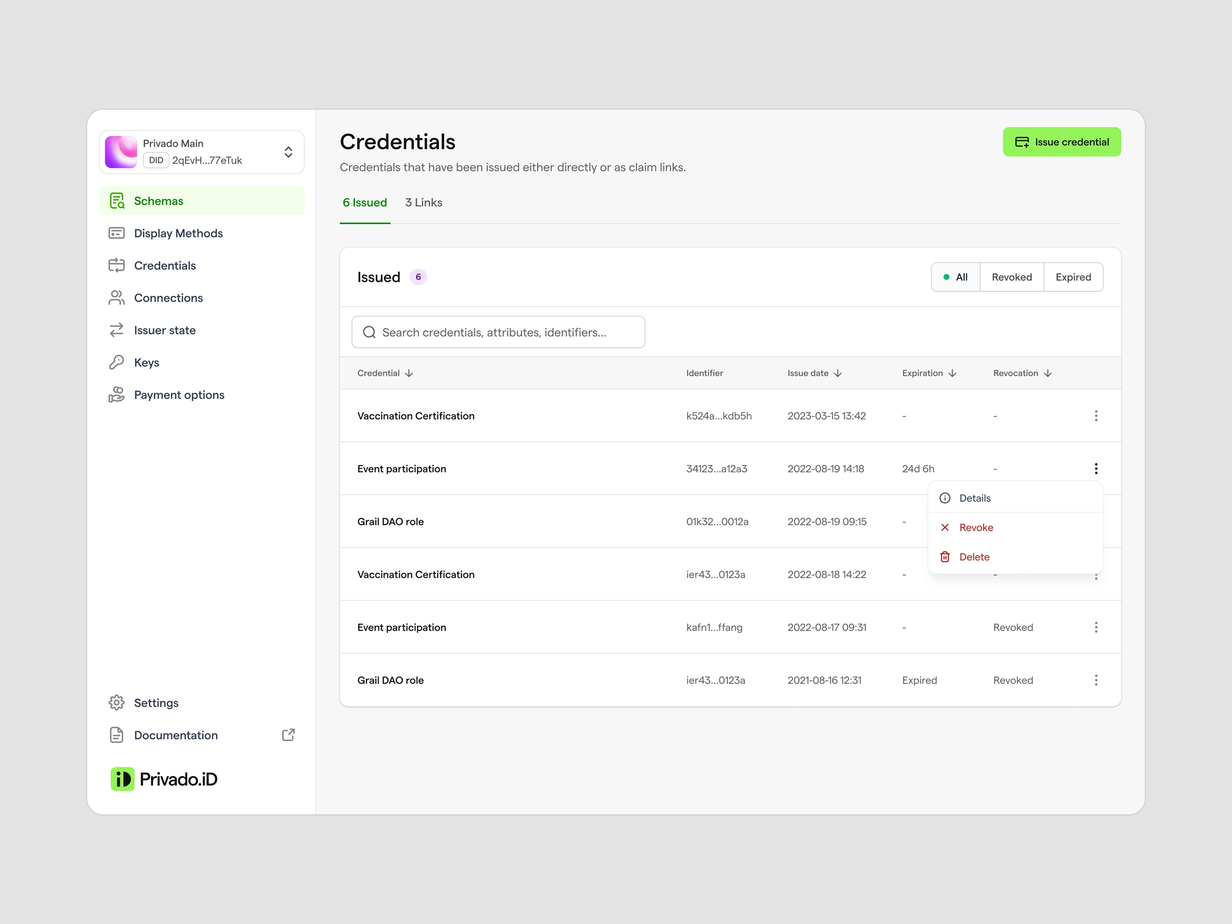Open Details from the row action menu
Image resolution: width=1232 pixels, height=924 pixels.
(974, 497)
